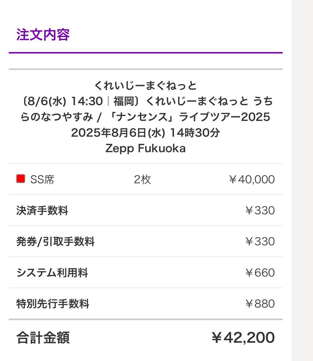This screenshot has height=361, width=313.
Task: Click the 合計金額 total label
Action: click(x=43, y=338)
